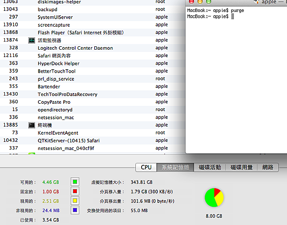
Task: Click the 4.46 GB free memory value
Action: 51,182
